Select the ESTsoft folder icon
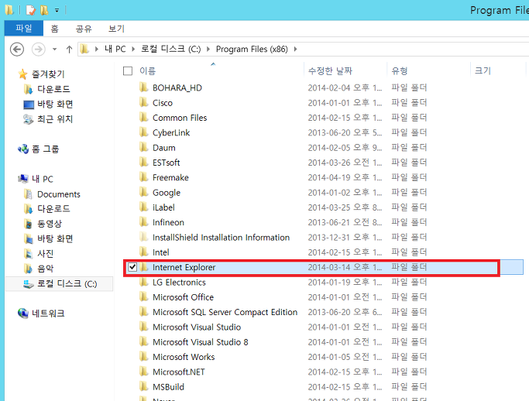Image resolution: width=529 pixels, height=401 pixels. pyautogui.click(x=144, y=163)
